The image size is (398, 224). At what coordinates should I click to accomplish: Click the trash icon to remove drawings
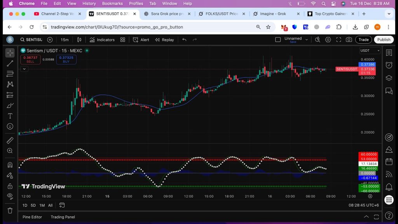pos(10,210)
